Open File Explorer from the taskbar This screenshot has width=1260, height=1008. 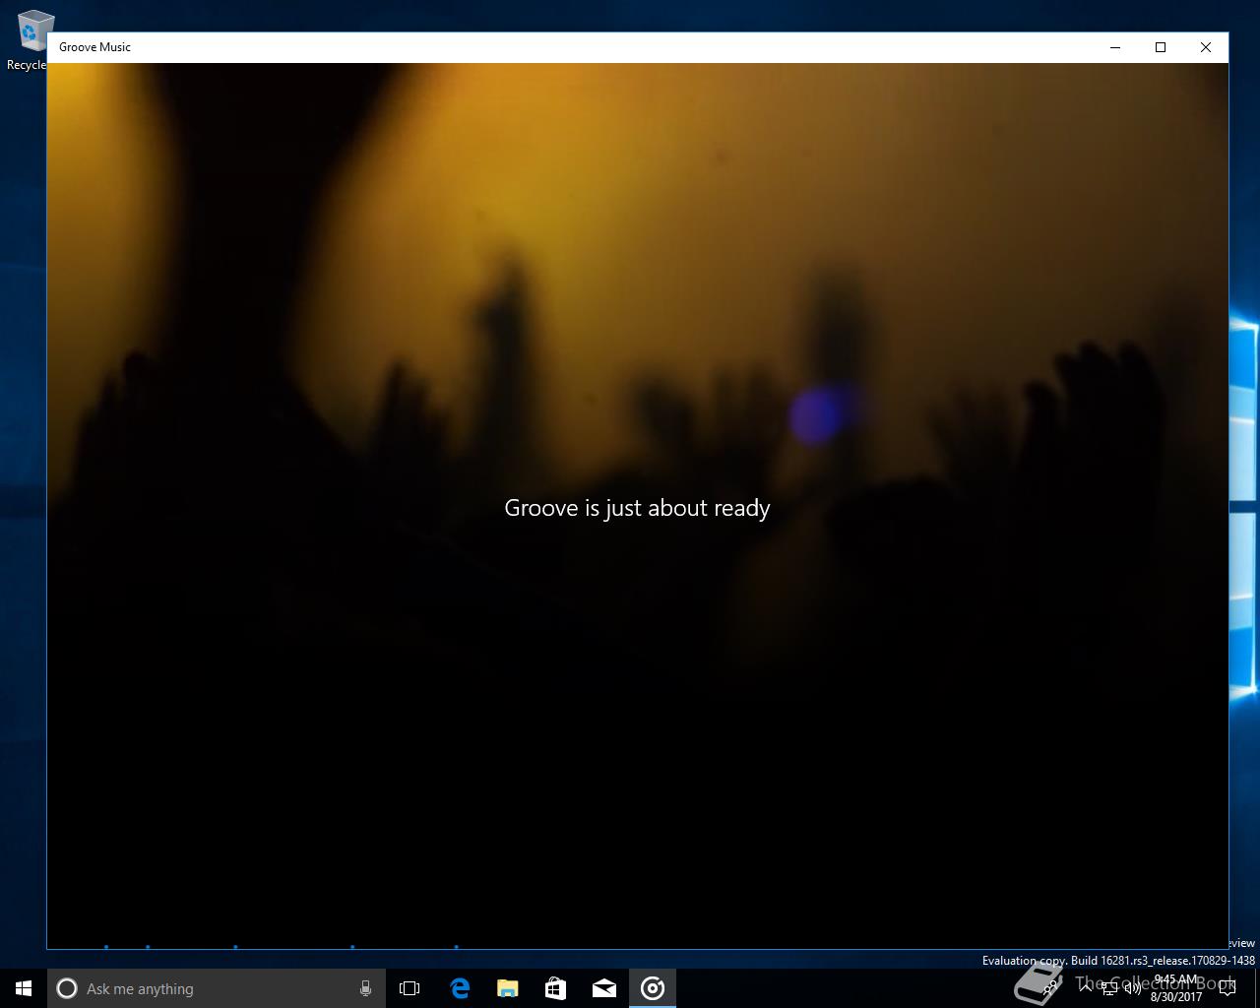tap(507, 988)
